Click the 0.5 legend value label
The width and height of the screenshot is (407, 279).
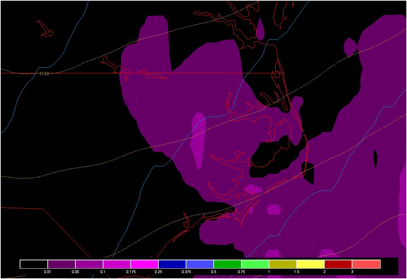[x=214, y=272]
